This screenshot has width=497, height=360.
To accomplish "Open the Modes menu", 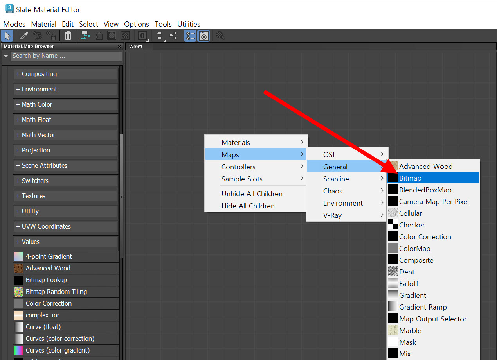I will pyautogui.click(x=14, y=24).
